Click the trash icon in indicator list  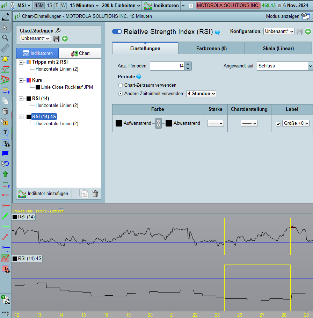point(95,194)
